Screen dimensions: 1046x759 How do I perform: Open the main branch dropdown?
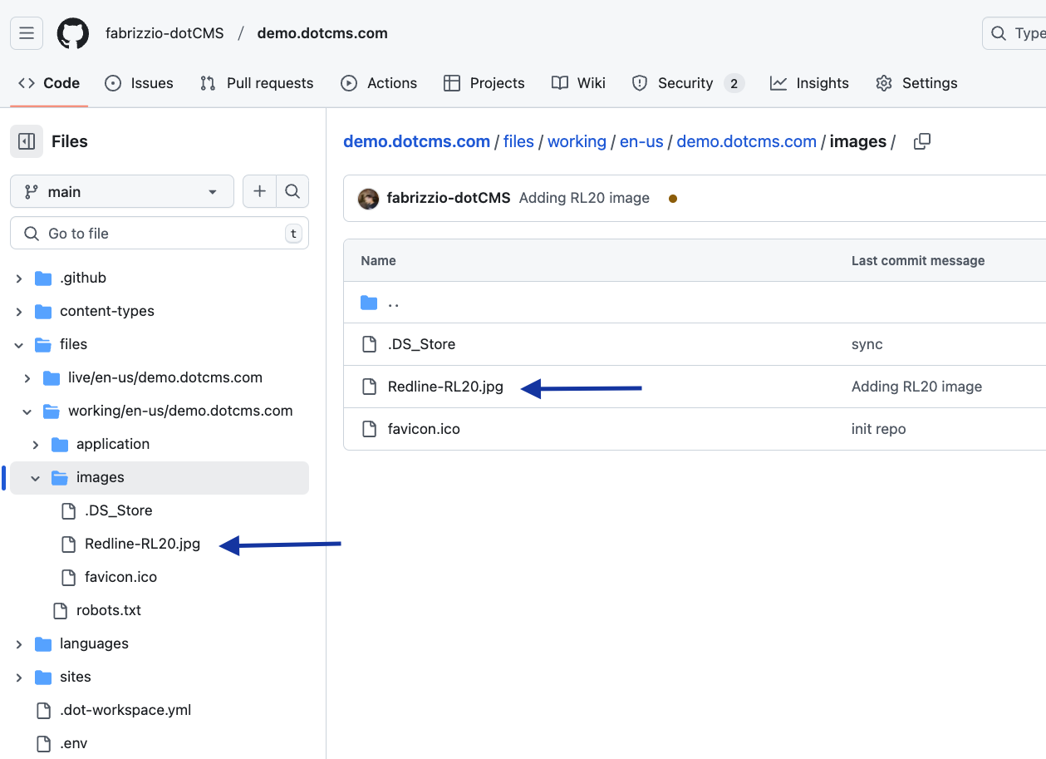(122, 192)
